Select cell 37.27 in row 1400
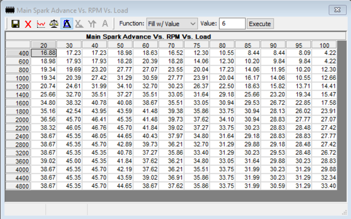 point(120,94)
